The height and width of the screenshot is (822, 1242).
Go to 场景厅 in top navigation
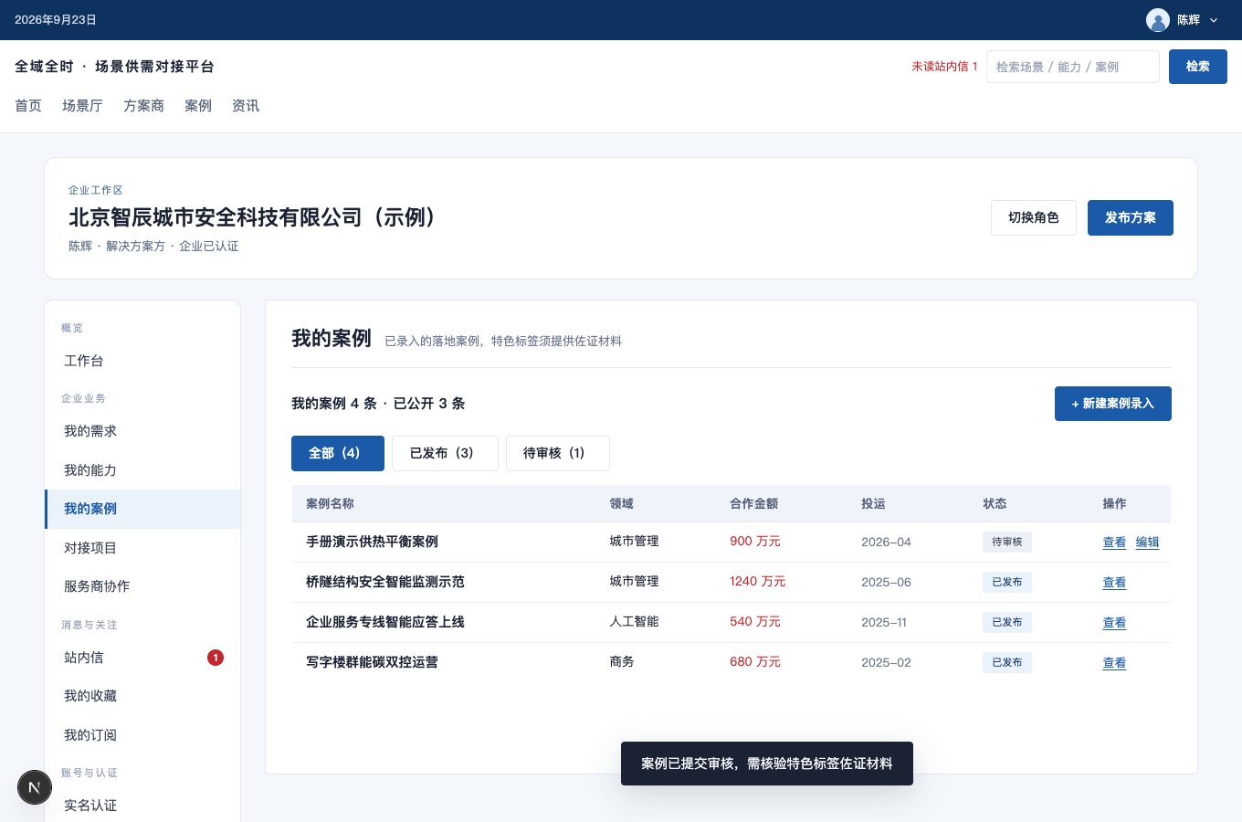click(82, 106)
